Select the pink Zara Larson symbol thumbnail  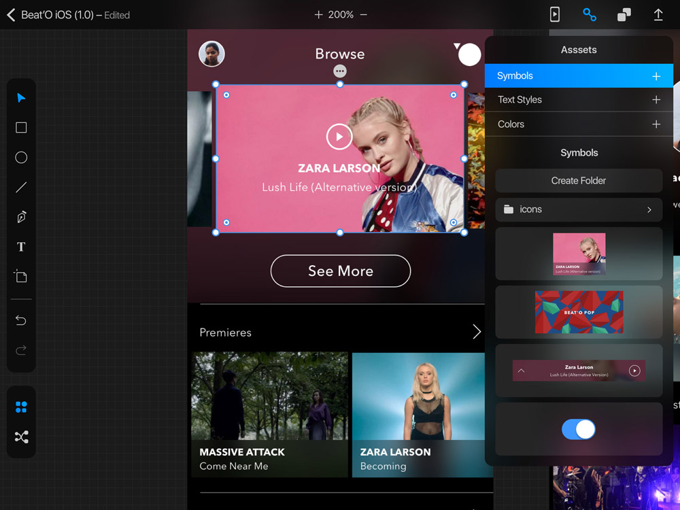pos(579,254)
